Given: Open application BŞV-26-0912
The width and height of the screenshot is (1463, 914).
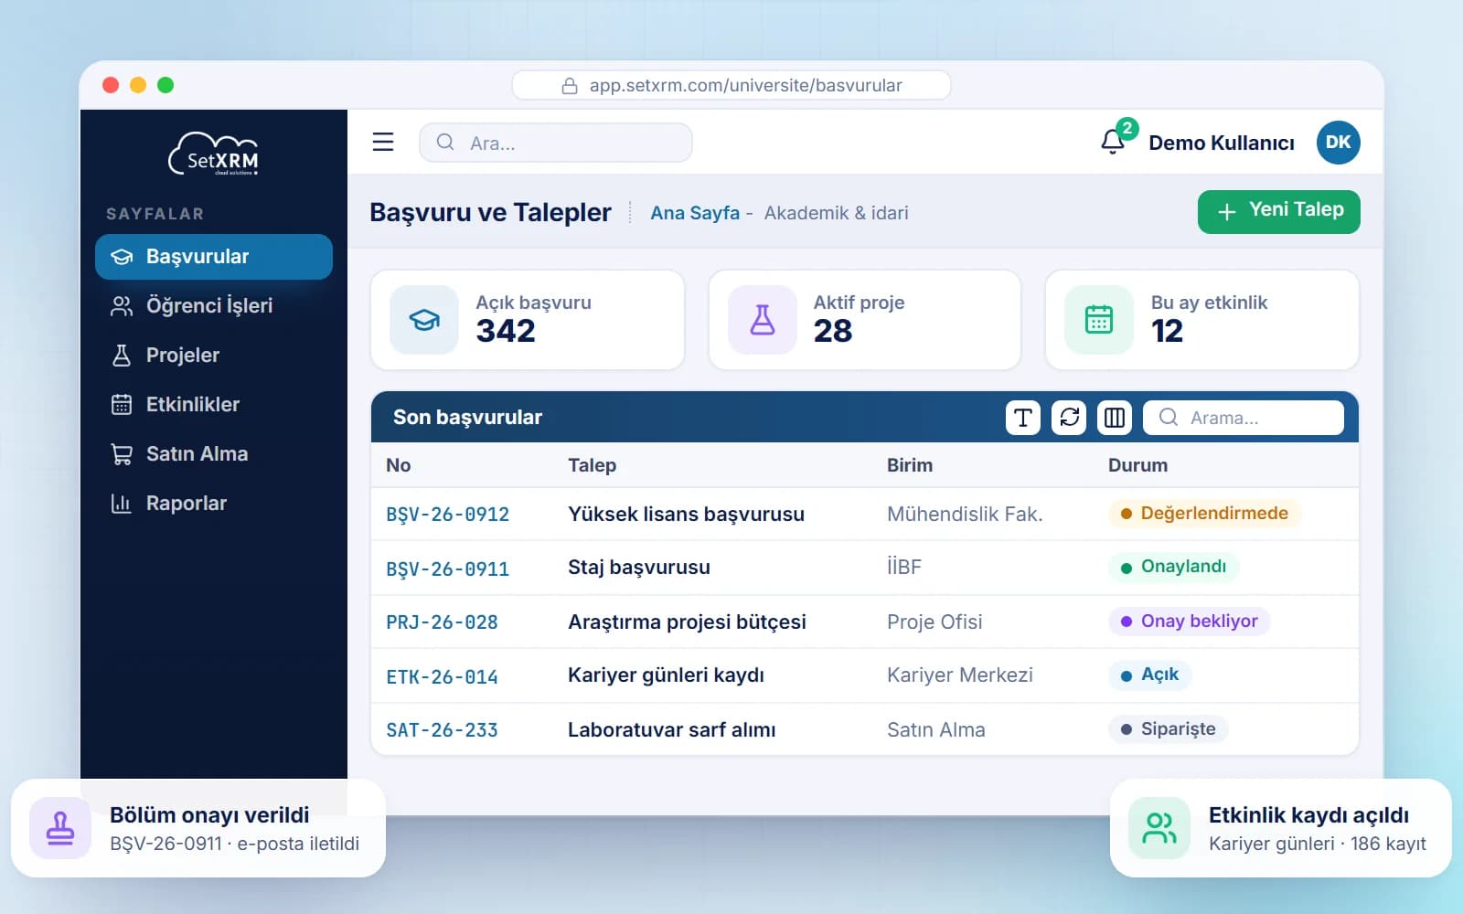Looking at the screenshot, I should tap(448, 515).
